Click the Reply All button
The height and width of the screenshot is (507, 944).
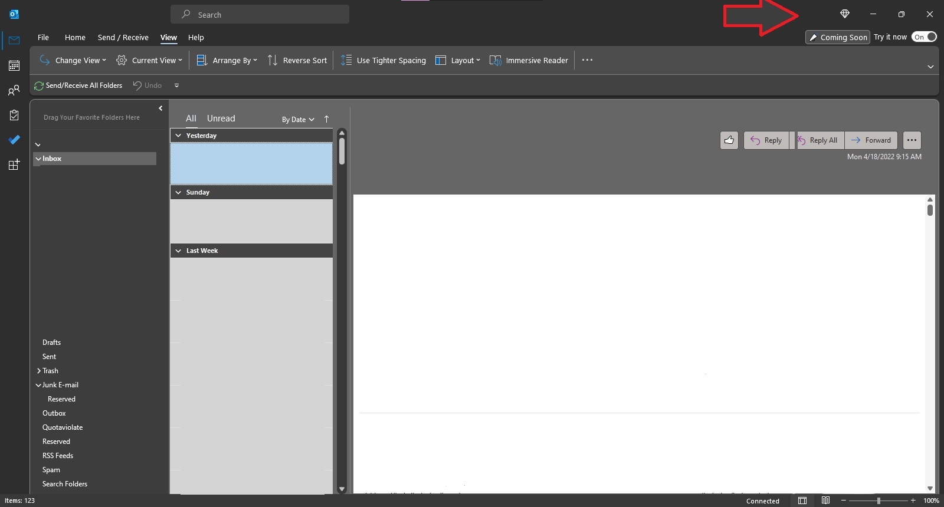pyautogui.click(x=821, y=140)
